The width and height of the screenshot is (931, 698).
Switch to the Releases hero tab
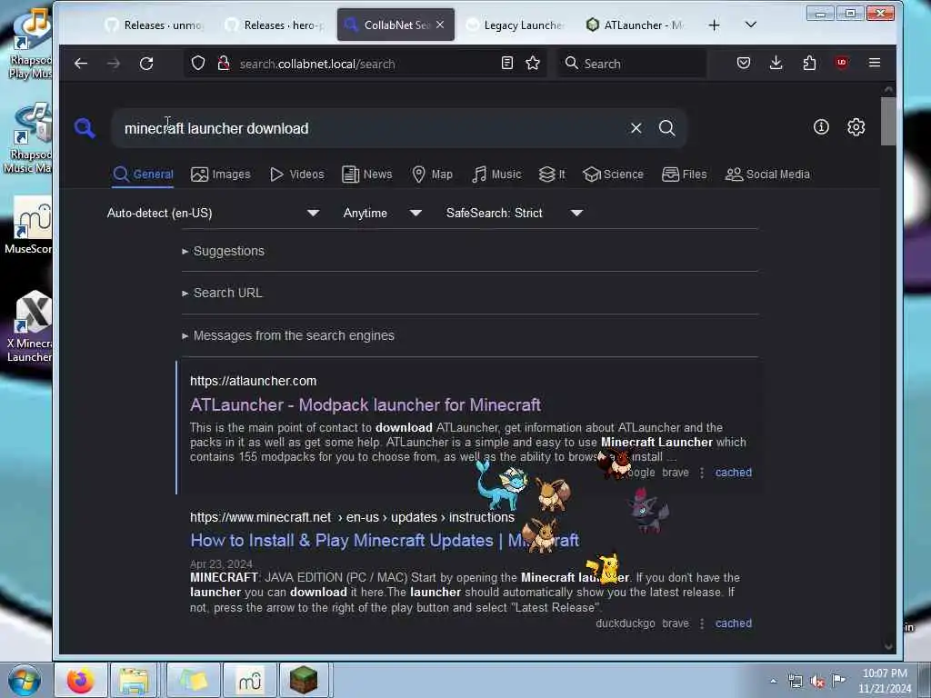click(275, 25)
